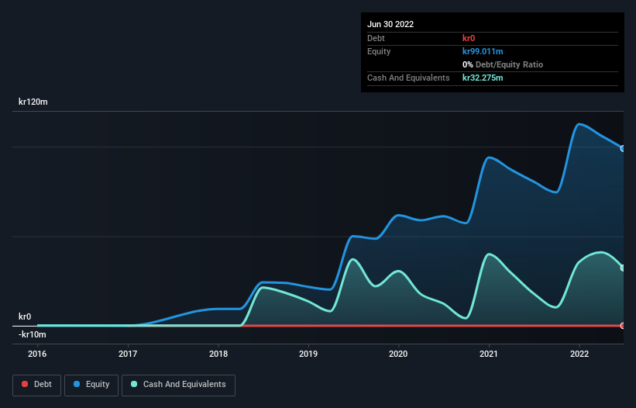
Task: Select the 2022 x-axis label
Action: tap(579, 354)
